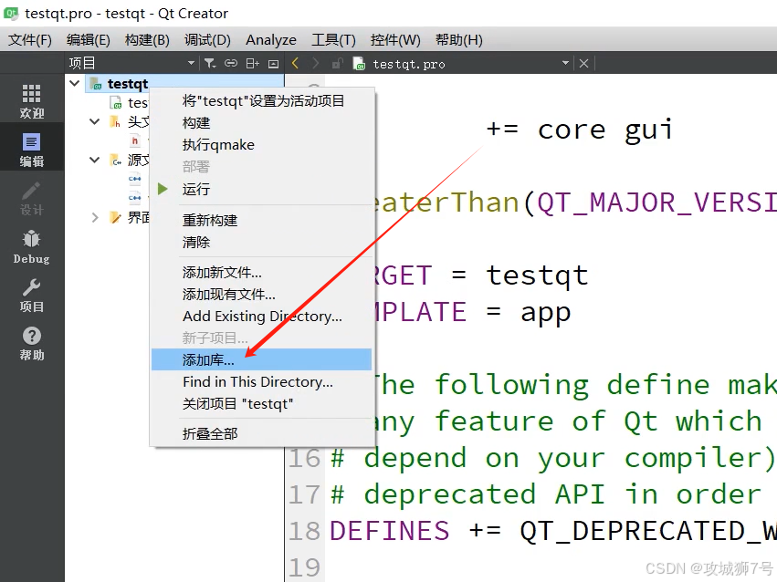Choose Add Existing Directory... entry
The height and width of the screenshot is (582, 777).
pos(262,316)
